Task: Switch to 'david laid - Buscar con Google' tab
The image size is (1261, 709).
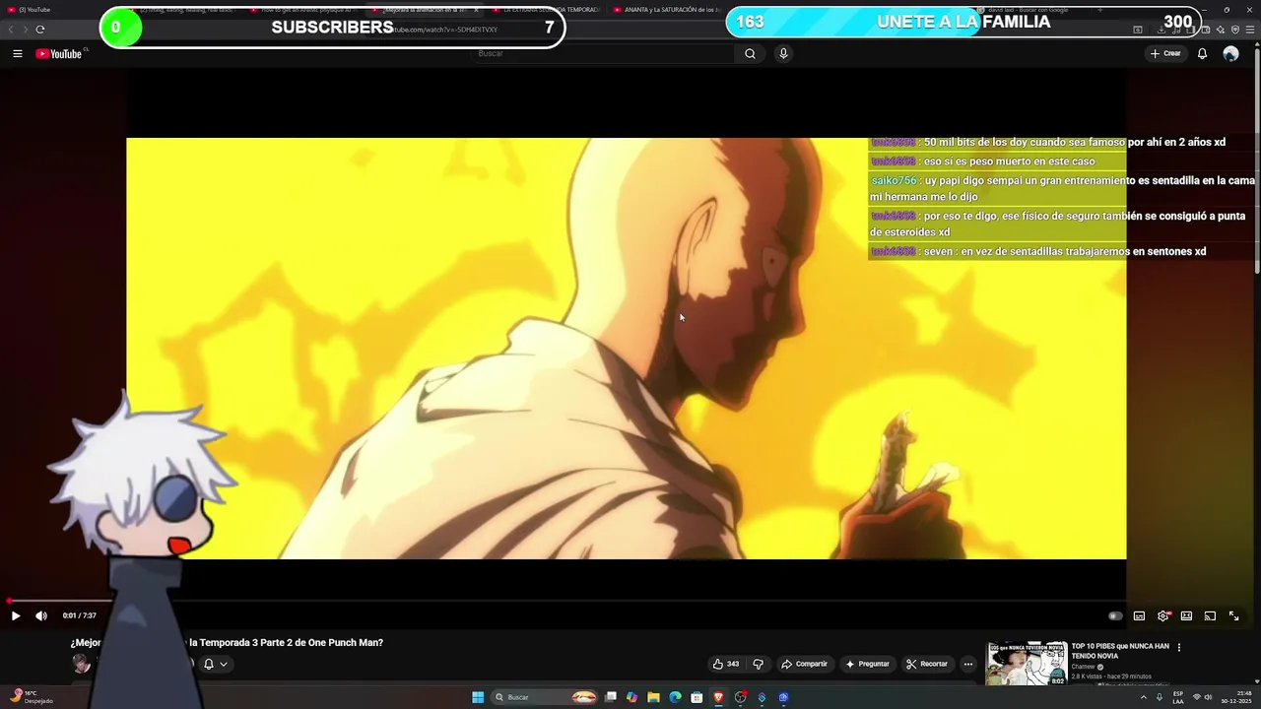Action: [x=1029, y=10]
